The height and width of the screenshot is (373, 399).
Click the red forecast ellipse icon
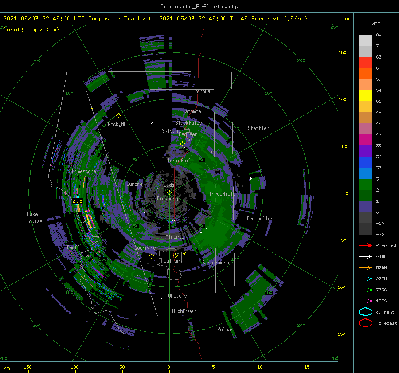[x=365, y=323]
